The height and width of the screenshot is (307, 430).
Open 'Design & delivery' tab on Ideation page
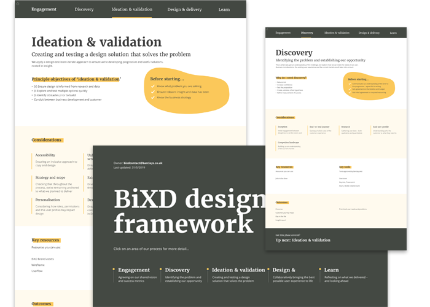(x=184, y=9)
